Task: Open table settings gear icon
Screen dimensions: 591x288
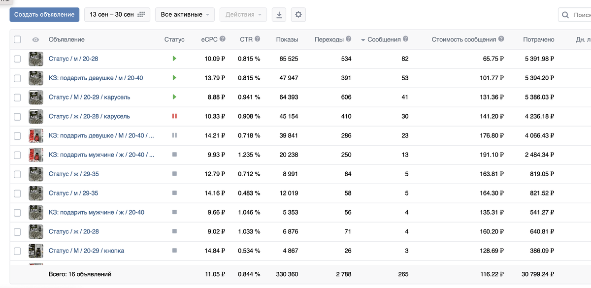Action: [x=298, y=15]
